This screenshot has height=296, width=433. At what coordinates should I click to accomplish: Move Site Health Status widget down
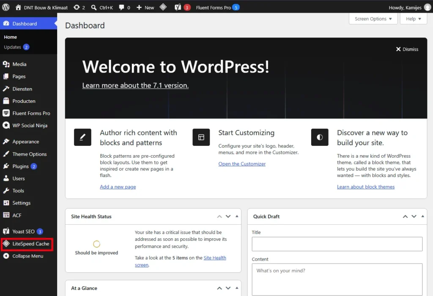pyautogui.click(x=228, y=216)
